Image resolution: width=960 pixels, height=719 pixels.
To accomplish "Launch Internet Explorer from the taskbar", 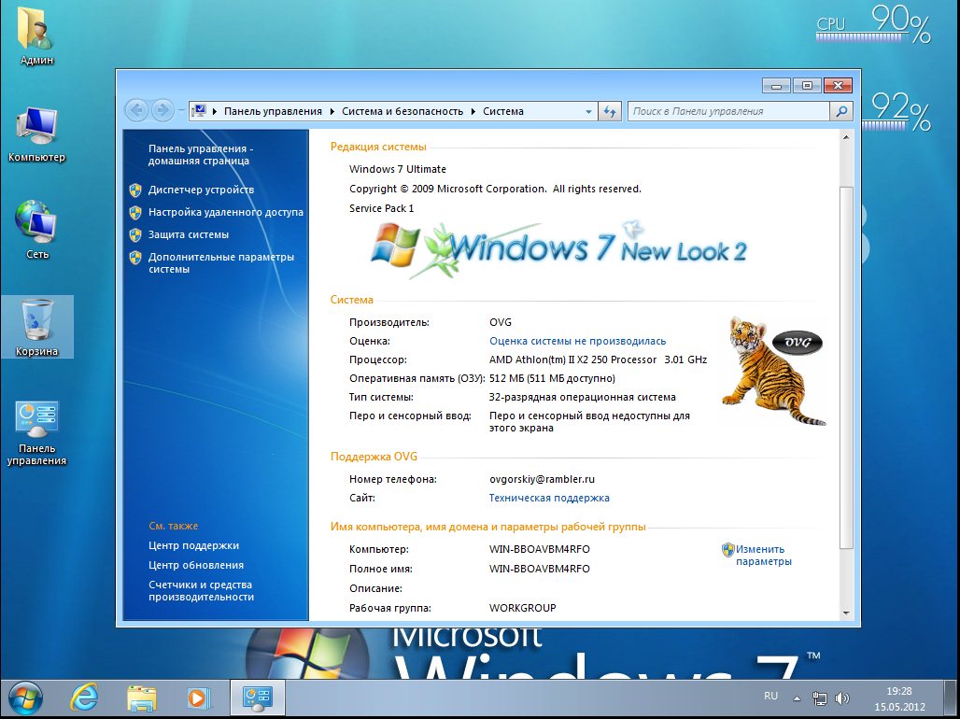I will [x=85, y=697].
